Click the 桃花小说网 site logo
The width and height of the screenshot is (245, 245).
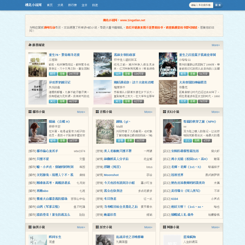[33, 5]
